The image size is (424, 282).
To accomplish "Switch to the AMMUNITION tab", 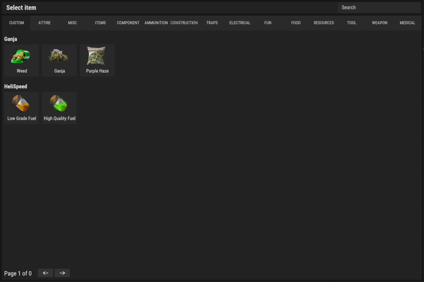I will (156, 23).
